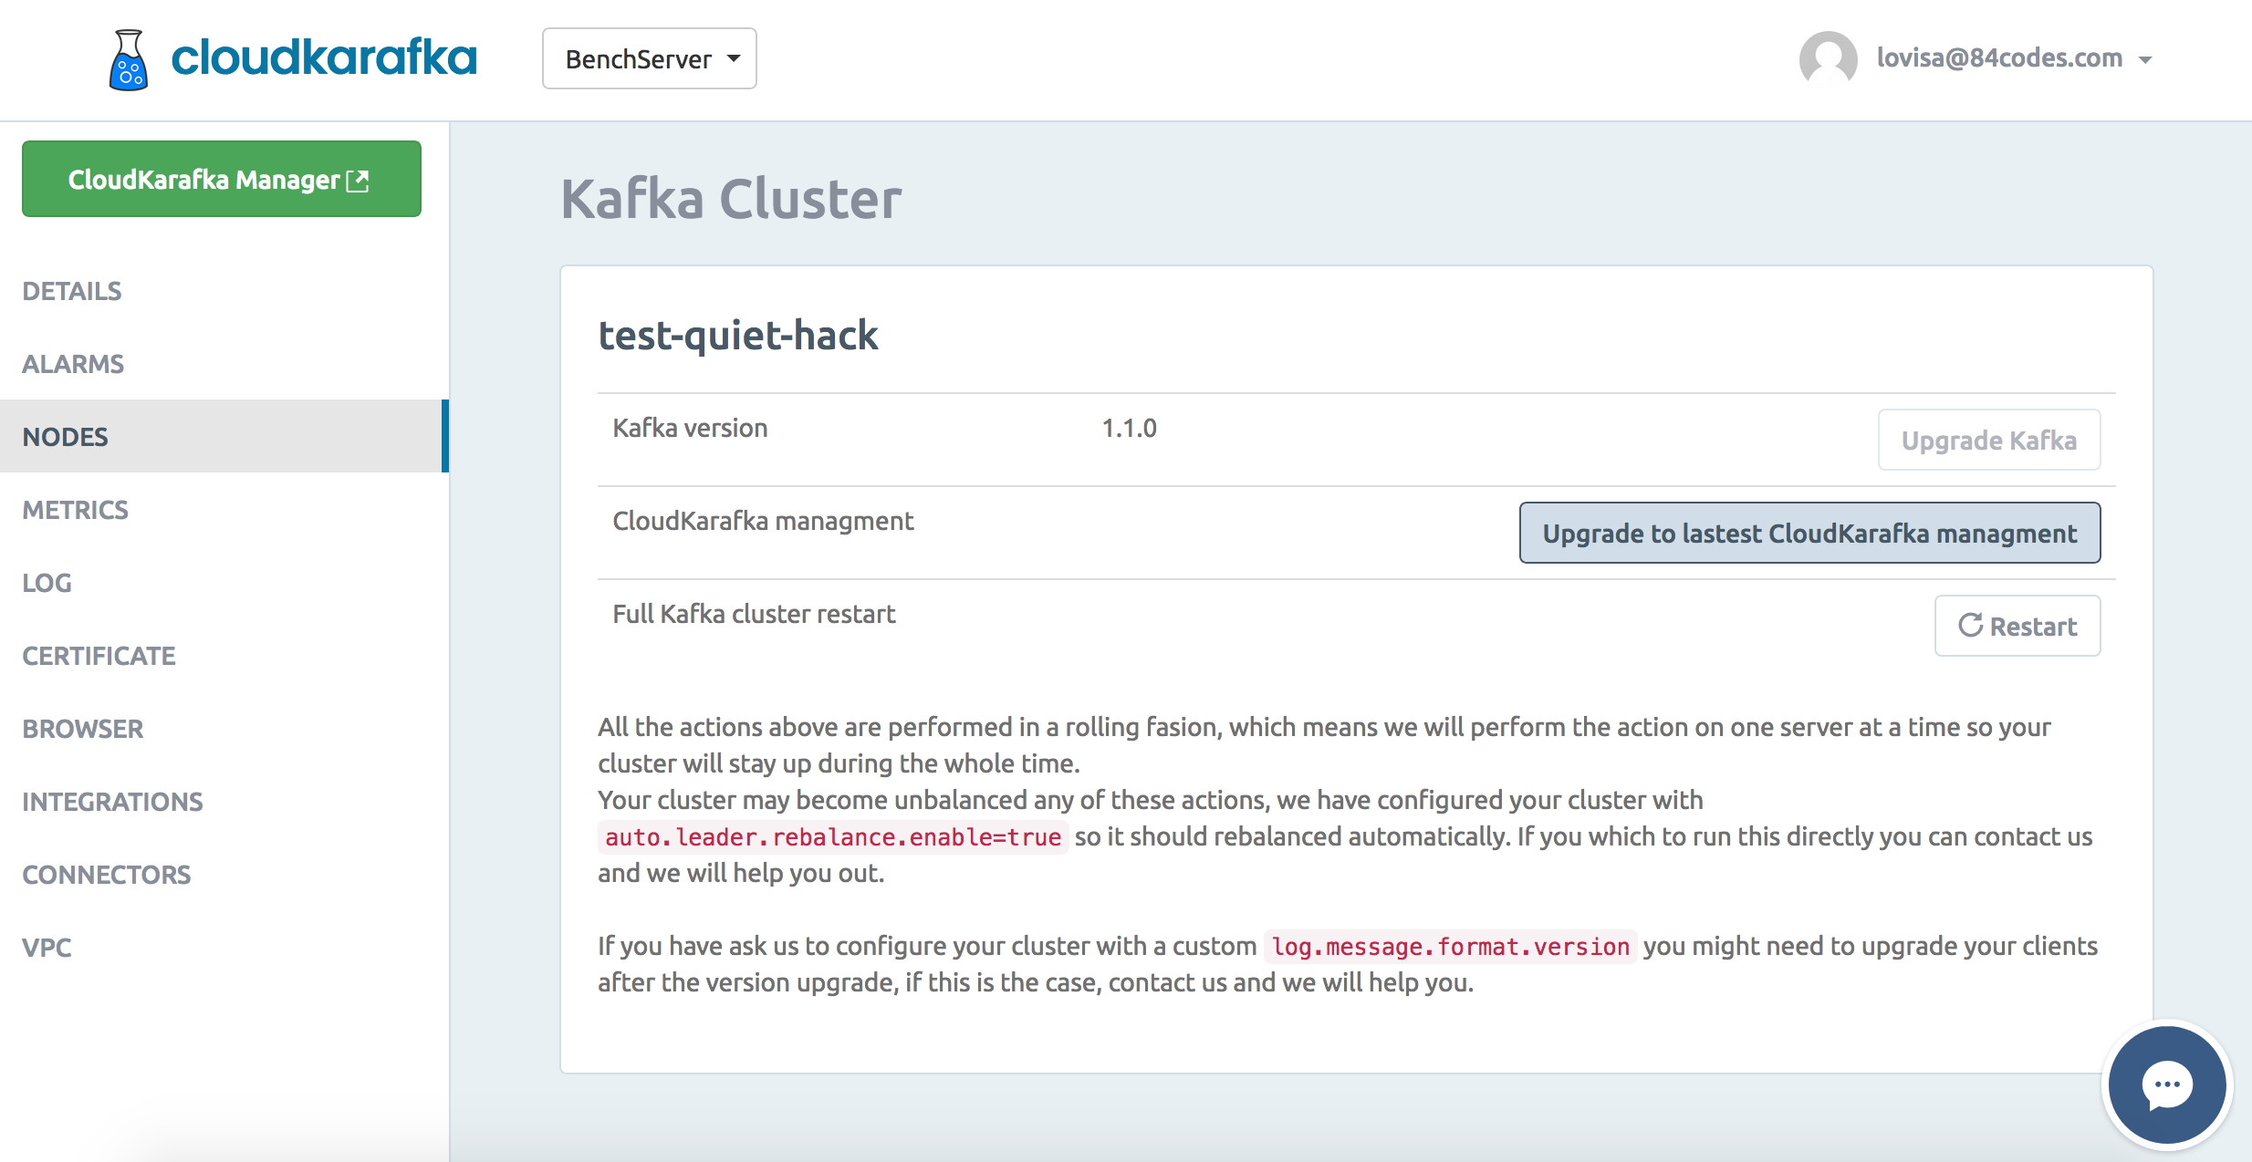2252x1162 pixels.
Task: Open the Metrics page
Action: [x=76, y=510]
